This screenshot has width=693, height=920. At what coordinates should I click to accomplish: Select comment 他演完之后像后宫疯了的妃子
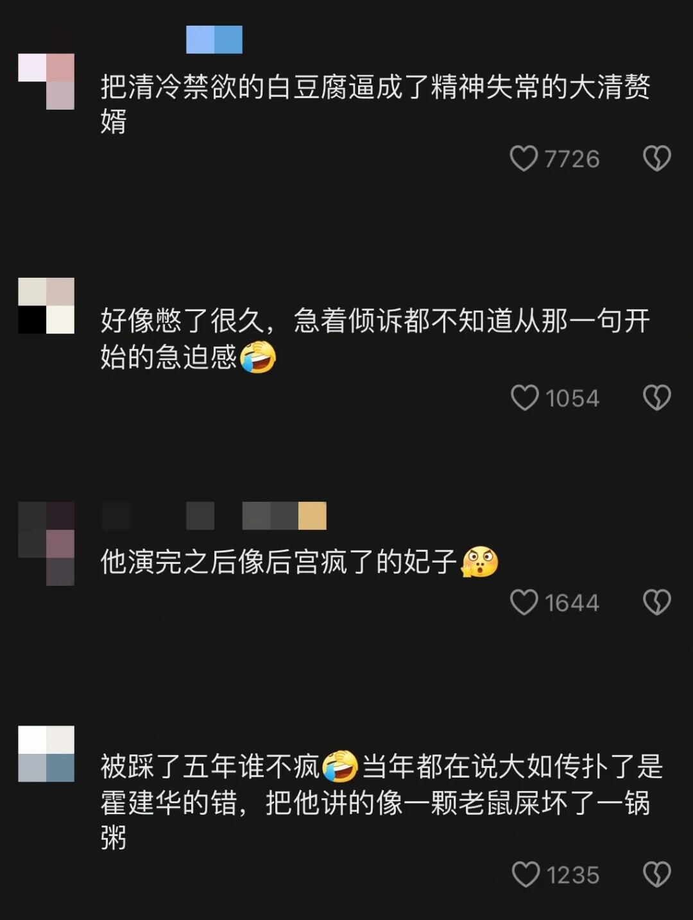point(299,562)
